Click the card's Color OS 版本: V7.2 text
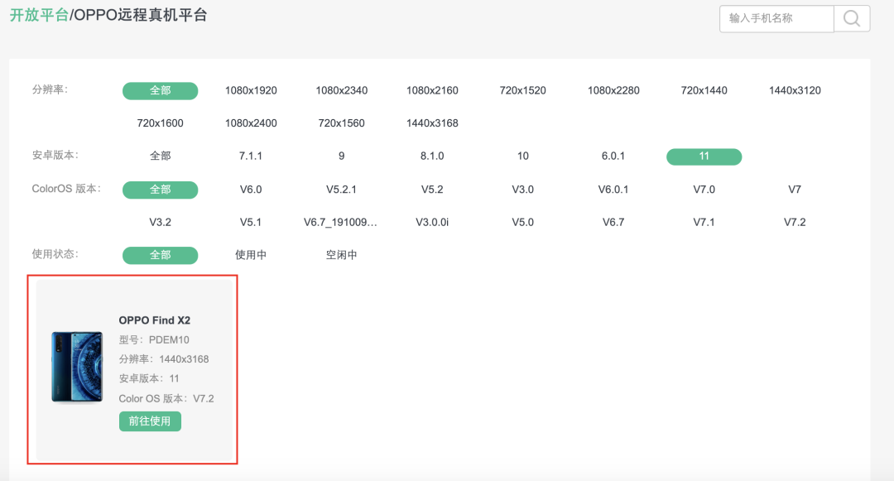 [x=166, y=399]
